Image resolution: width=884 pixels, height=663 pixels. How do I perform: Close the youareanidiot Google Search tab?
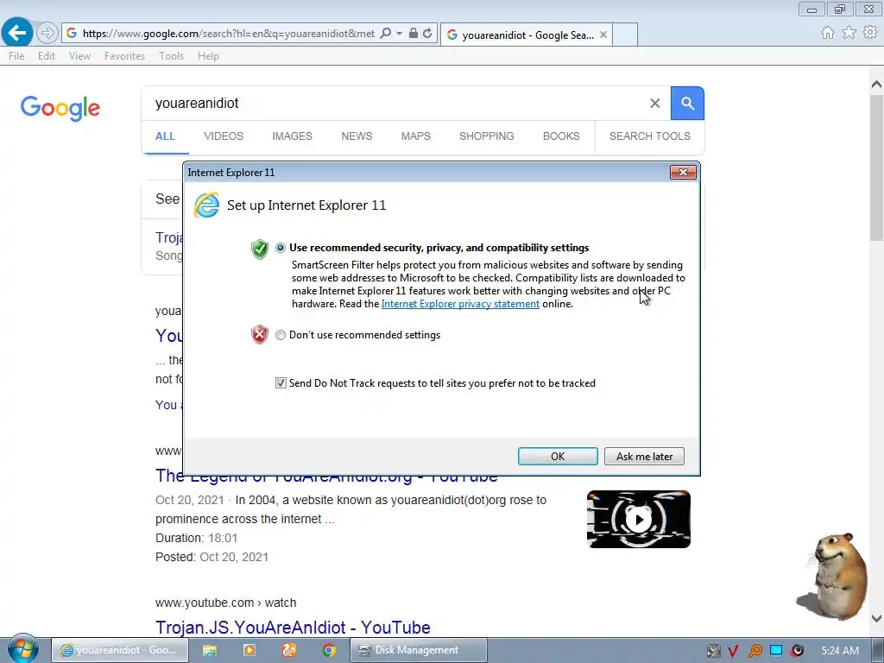603,35
